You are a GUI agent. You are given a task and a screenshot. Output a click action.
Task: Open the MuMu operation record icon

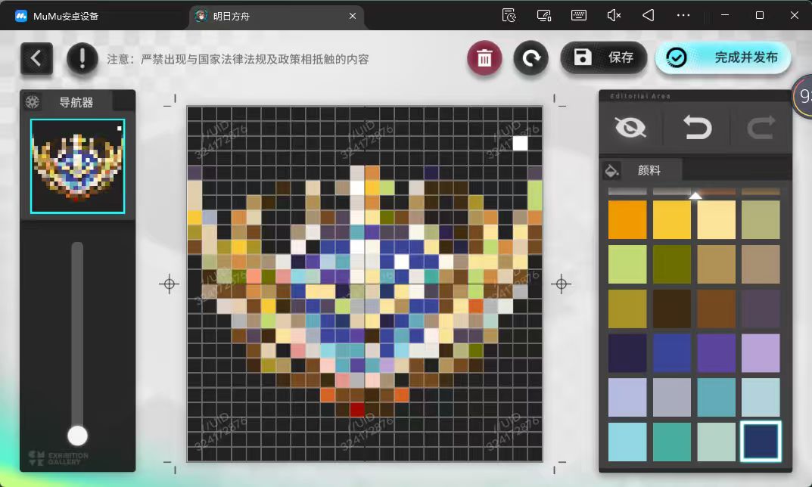pos(509,15)
